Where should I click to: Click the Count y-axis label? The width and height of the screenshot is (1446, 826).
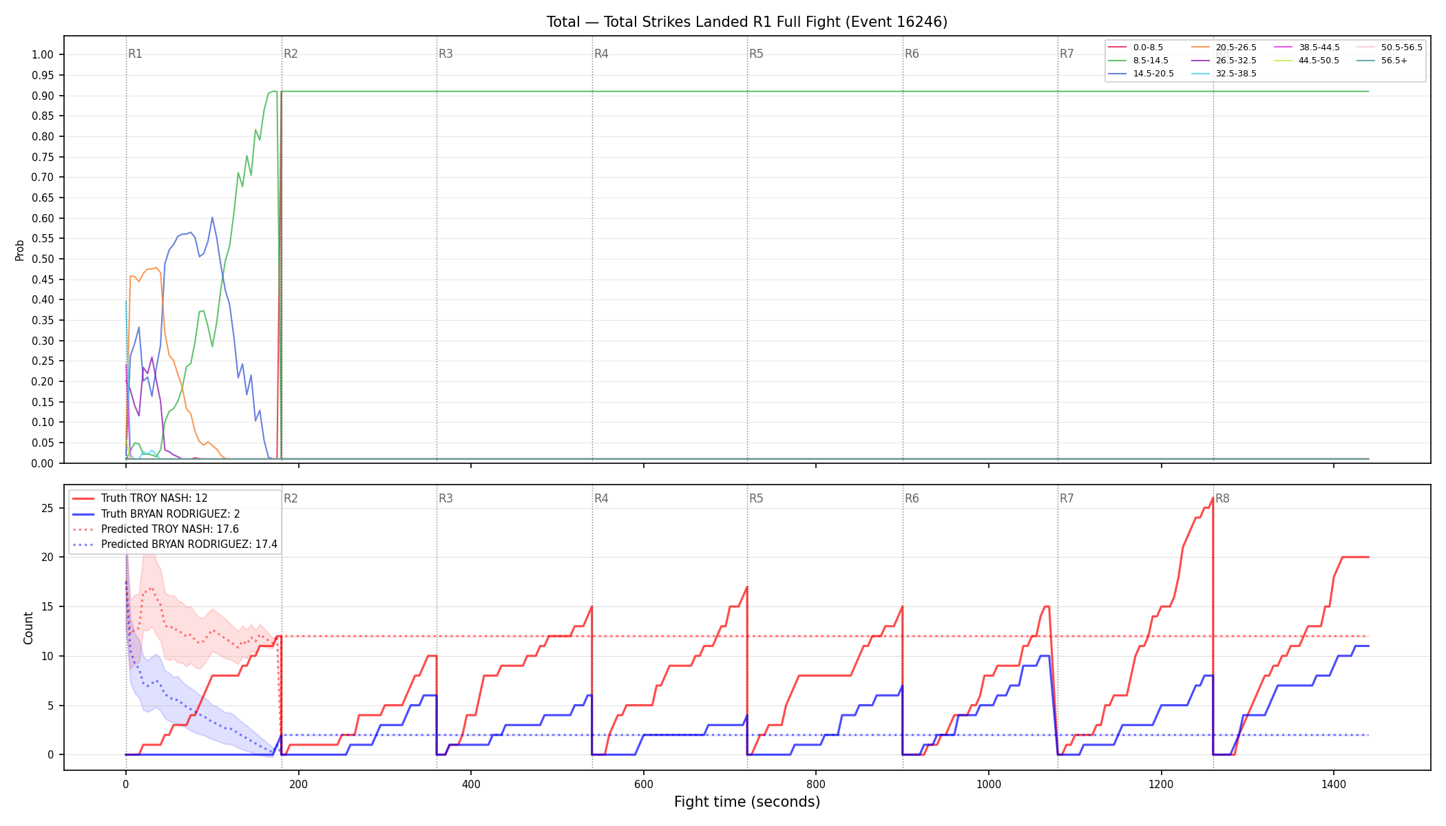[28, 628]
